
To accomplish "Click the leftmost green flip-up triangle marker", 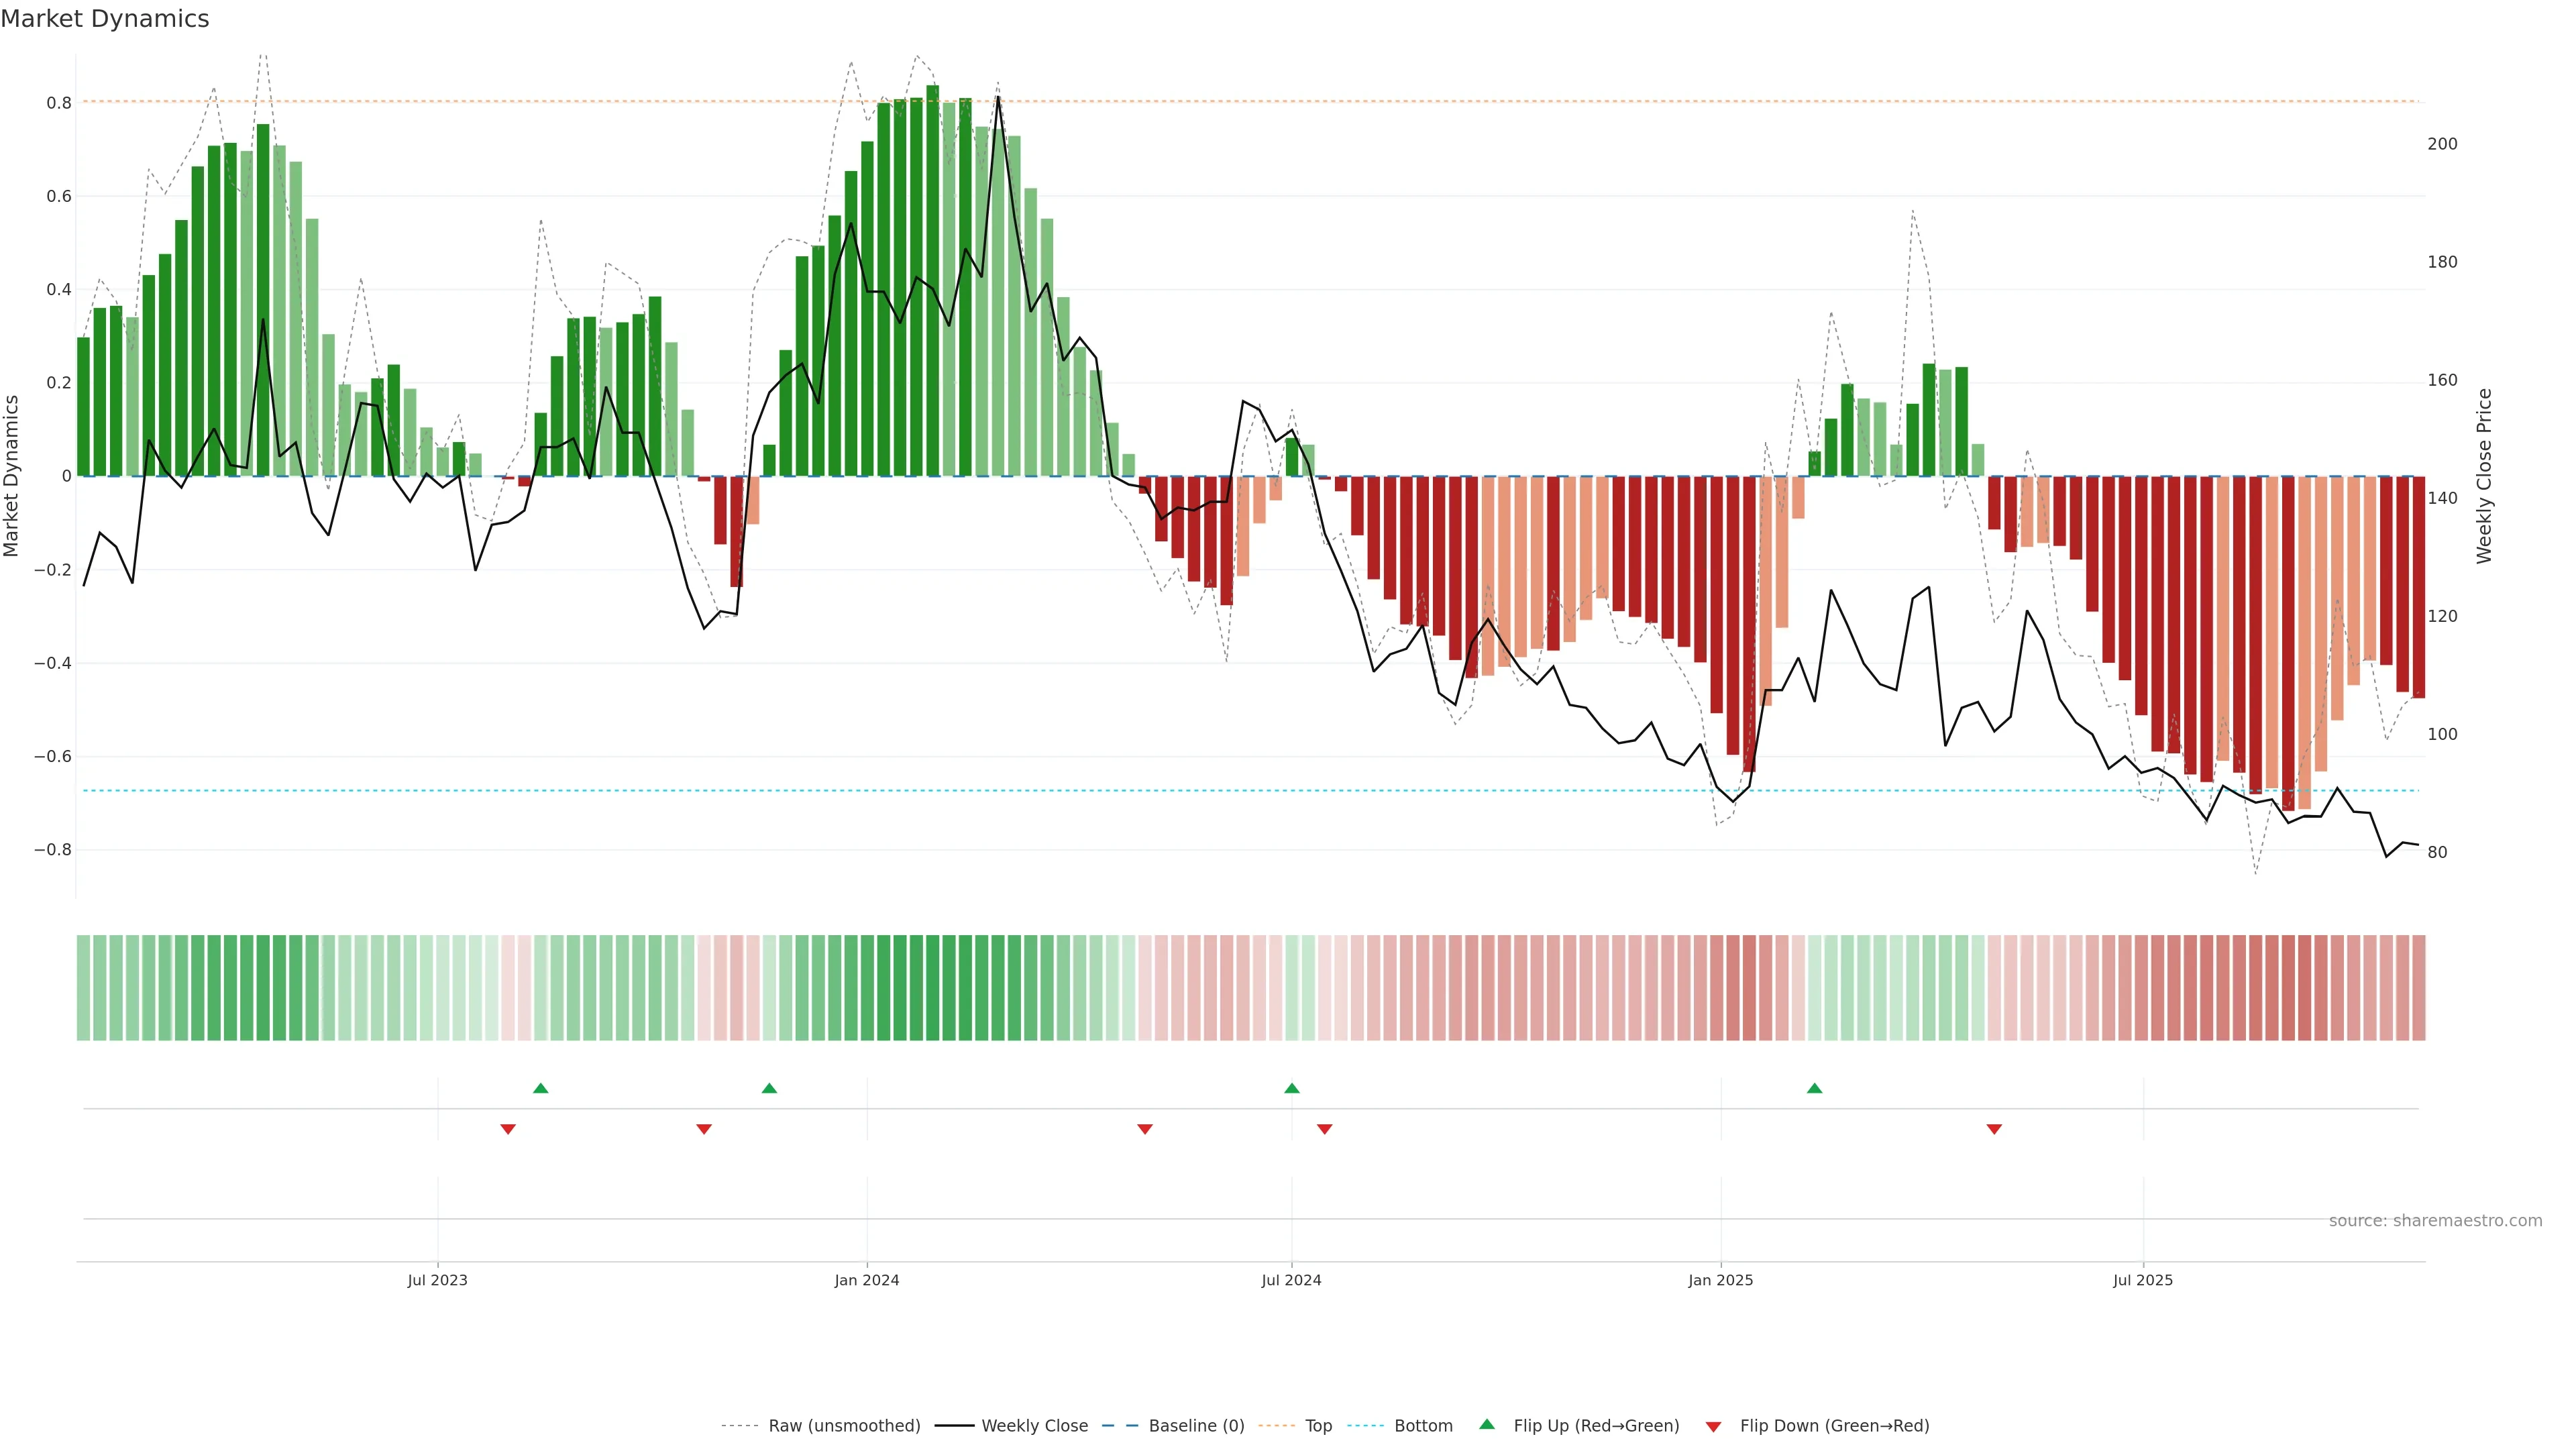I will coord(541,1088).
